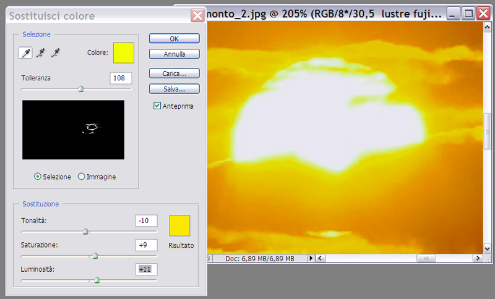Image resolution: width=495 pixels, height=299 pixels.
Task: Select the Eyedropper tool
Action: [25, 54]
